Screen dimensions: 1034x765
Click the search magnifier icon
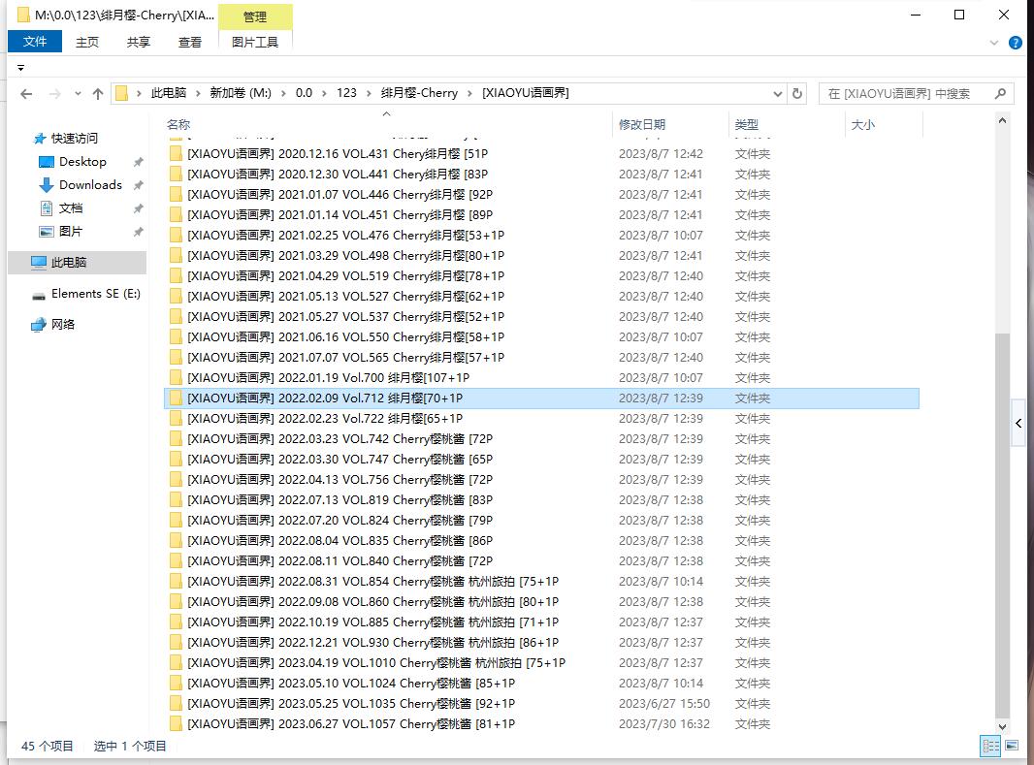point(1000,94)
